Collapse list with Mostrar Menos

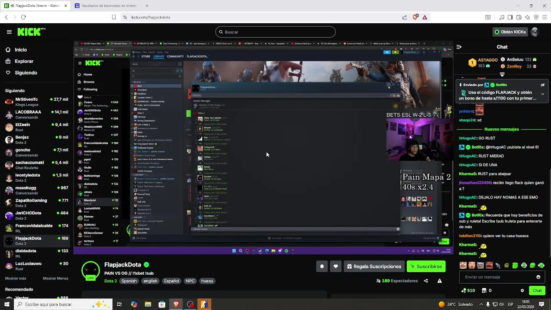coord(56,279)
